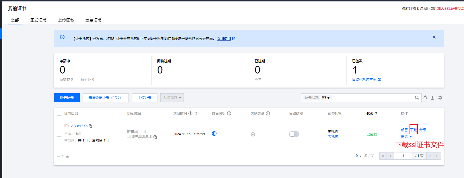
Task: Click the search magnifier icon in certificate filter
Action: [417, 98]
